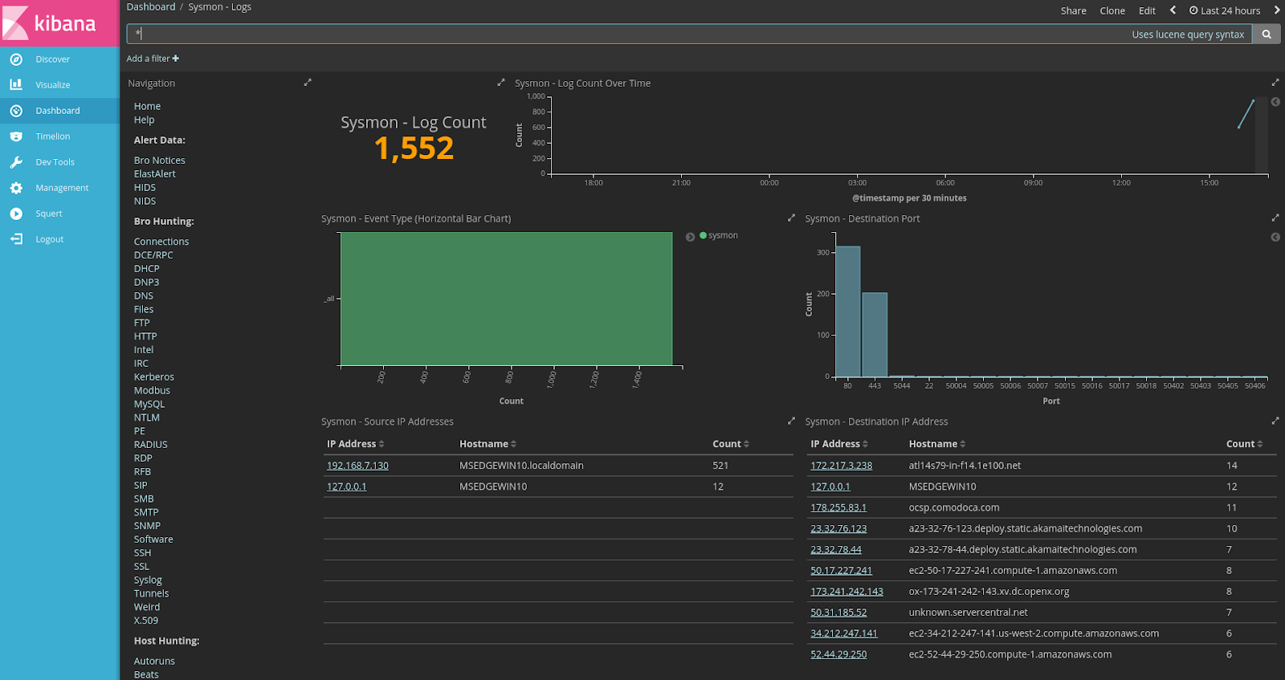Open the Visualize bar chart icon
Viewport: 1285px width, 680px height.
pos(16,85)
